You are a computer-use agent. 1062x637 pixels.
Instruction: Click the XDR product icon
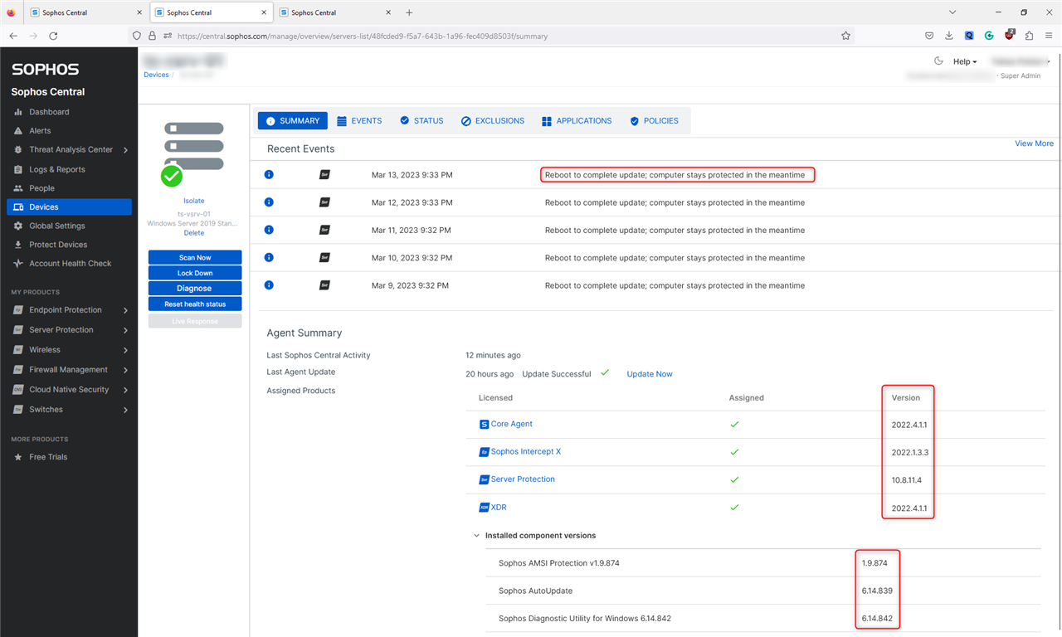(485, 507)
